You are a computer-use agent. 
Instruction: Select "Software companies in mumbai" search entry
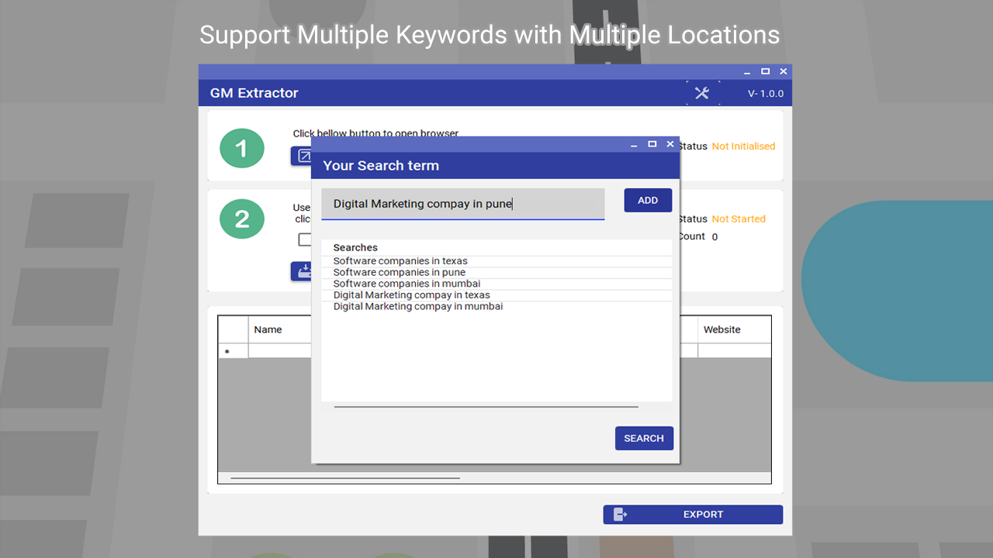[x=405, y=284]
